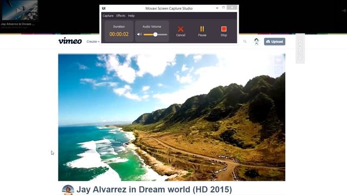Image resolution: width=347 pixels, height=195 pixels.
Task: Open the Effects menu in Movavi
Action: tap(120, 16)
